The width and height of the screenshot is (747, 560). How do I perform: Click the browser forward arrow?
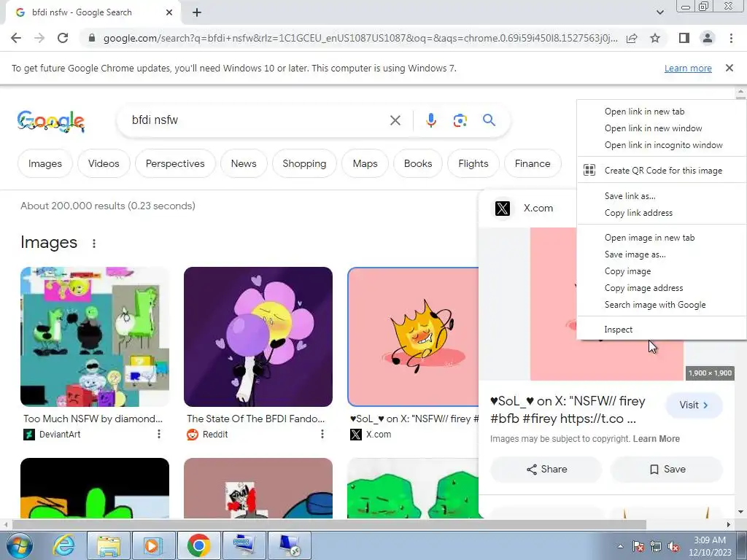[x=39, y=38]
